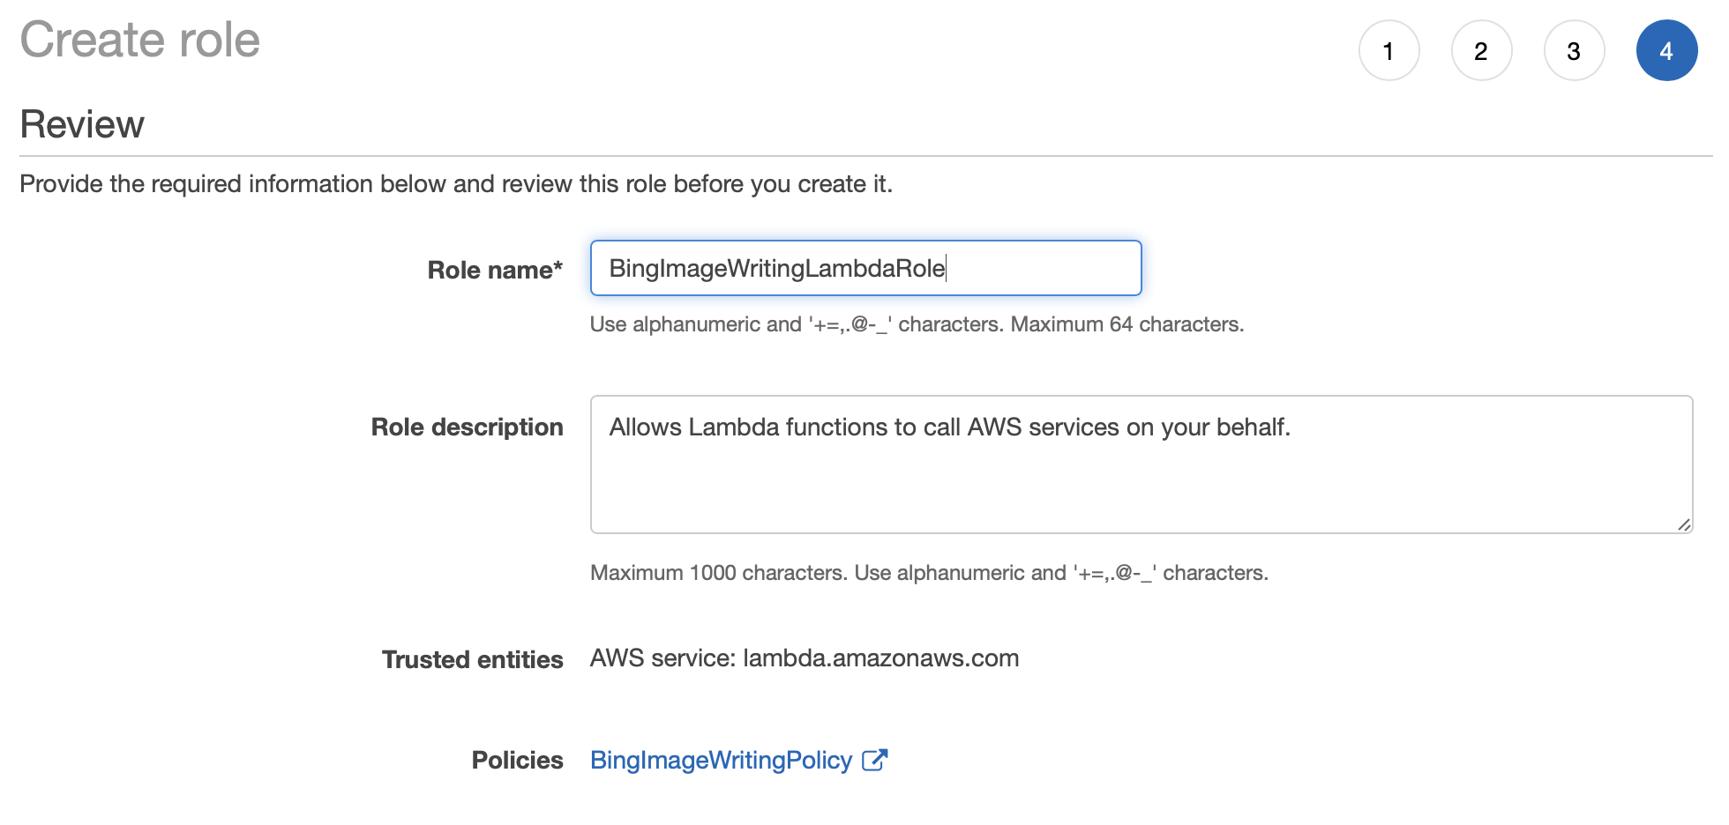Click the Create role page title
1729x825 pixels.
pos(139,40)
